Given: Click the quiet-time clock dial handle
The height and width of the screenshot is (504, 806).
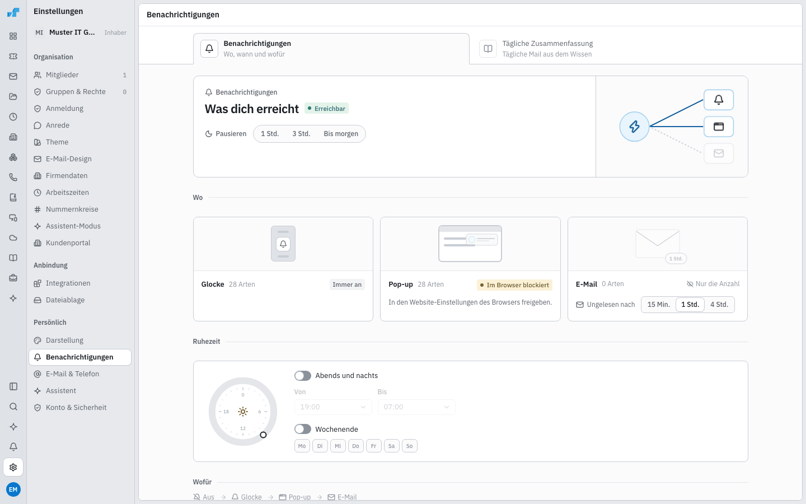Looking at the screenshot, I should pyautogui.click(x=263, y=435).
